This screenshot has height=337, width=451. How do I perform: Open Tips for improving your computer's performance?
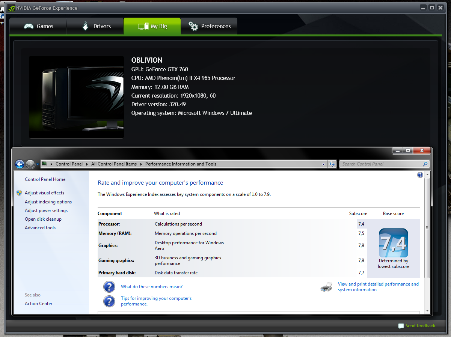pyautogui.click(x=156, y=301)
